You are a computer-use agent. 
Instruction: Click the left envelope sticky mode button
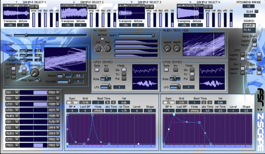tap(98, 111)
